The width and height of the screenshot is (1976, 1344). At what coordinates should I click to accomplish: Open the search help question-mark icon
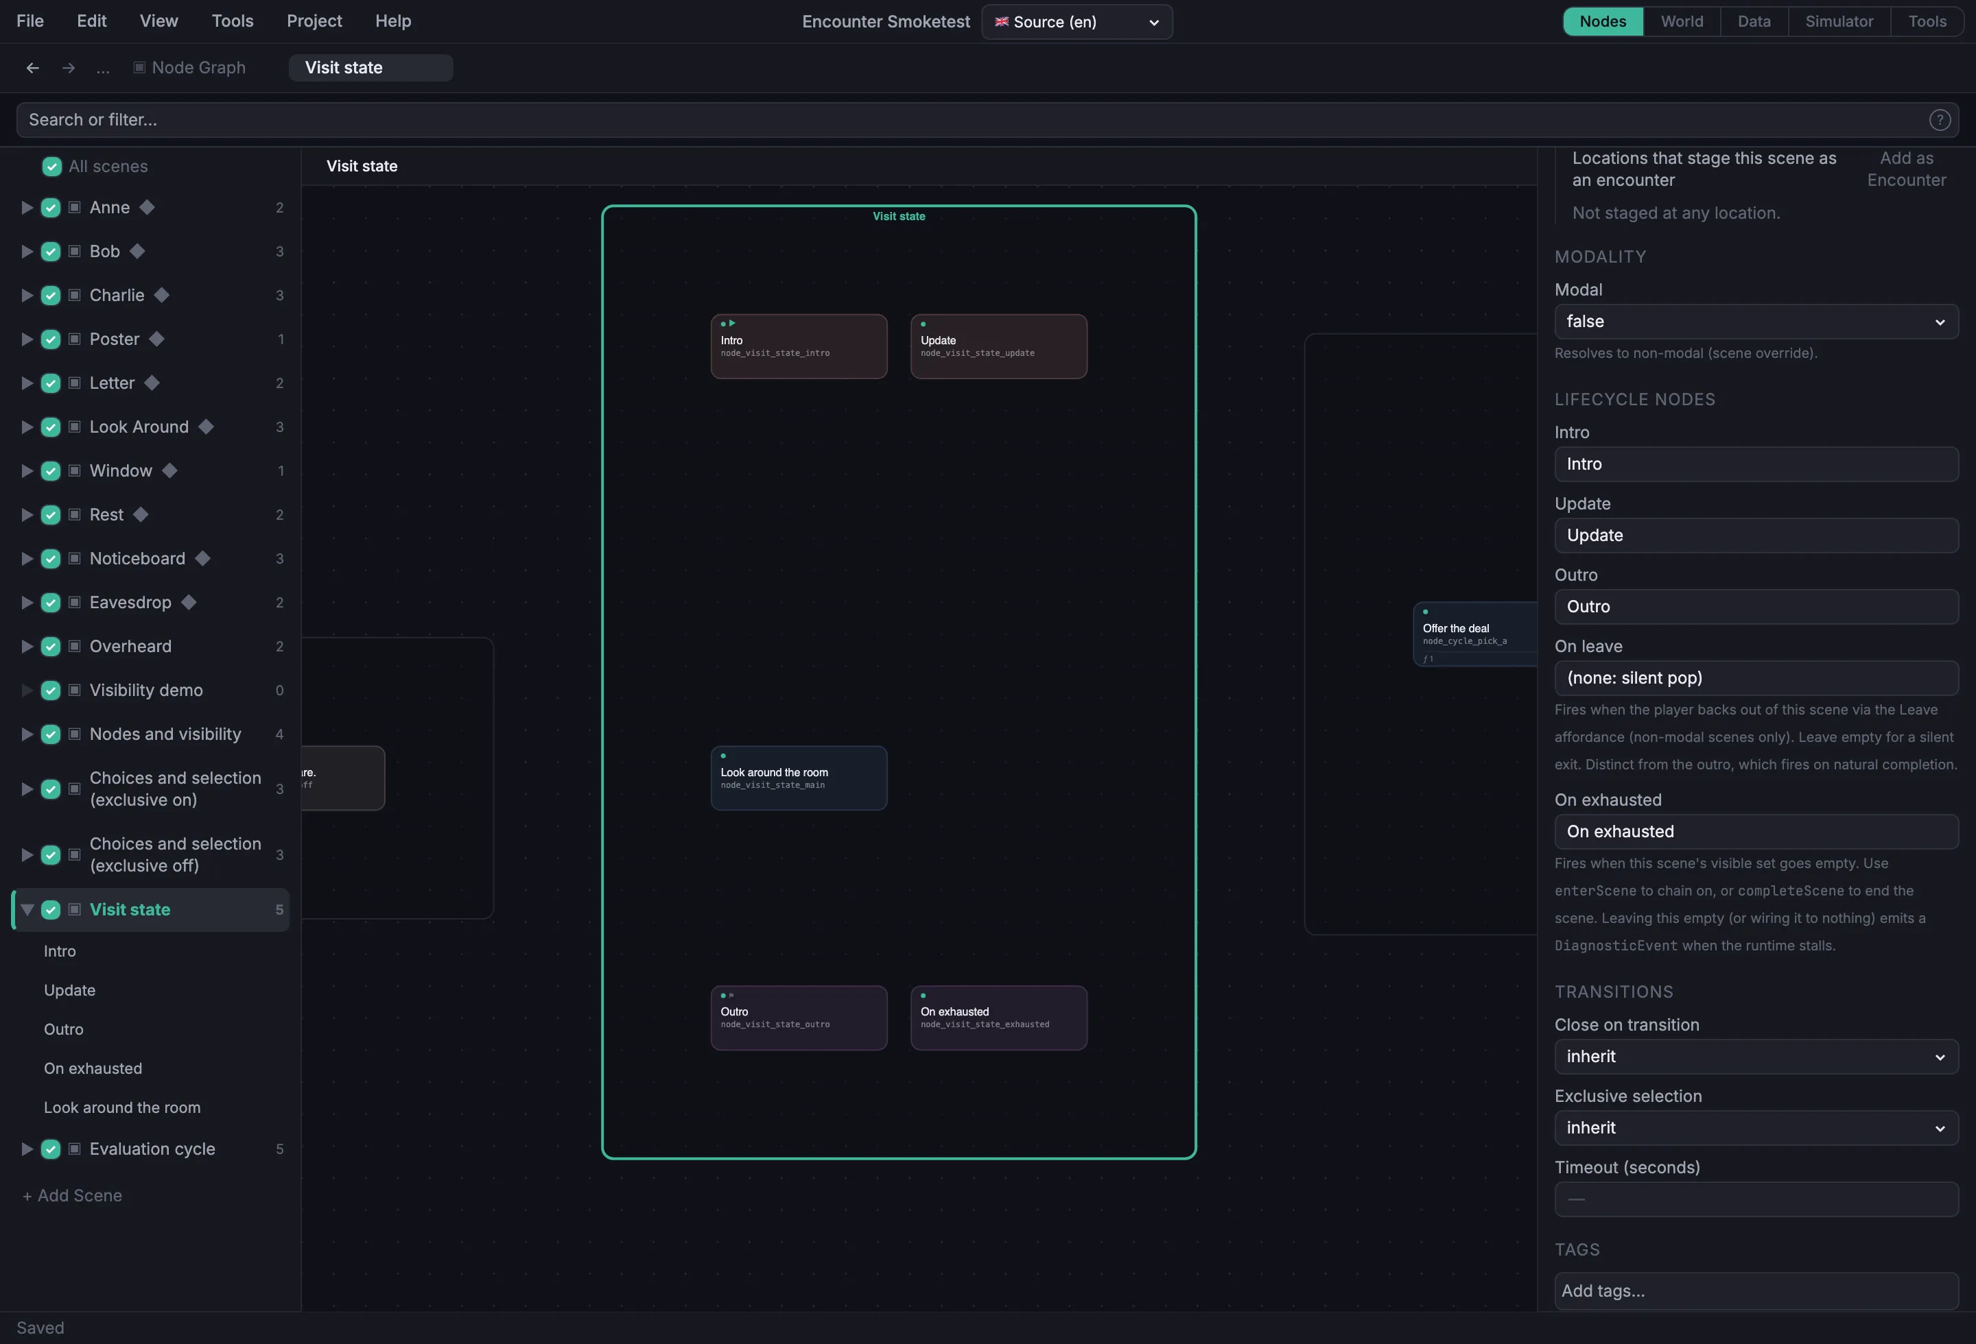click(x=1940, y=120)
